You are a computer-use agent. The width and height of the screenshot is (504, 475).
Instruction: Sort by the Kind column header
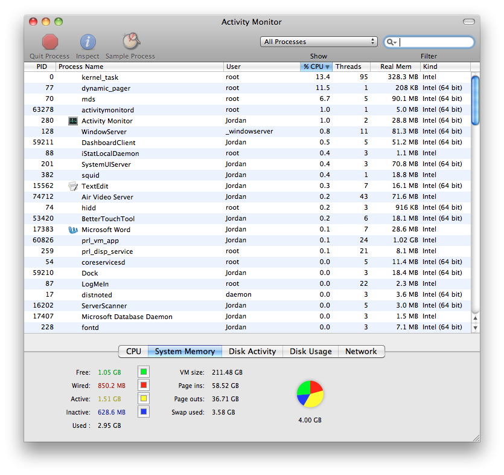(445, 66)
